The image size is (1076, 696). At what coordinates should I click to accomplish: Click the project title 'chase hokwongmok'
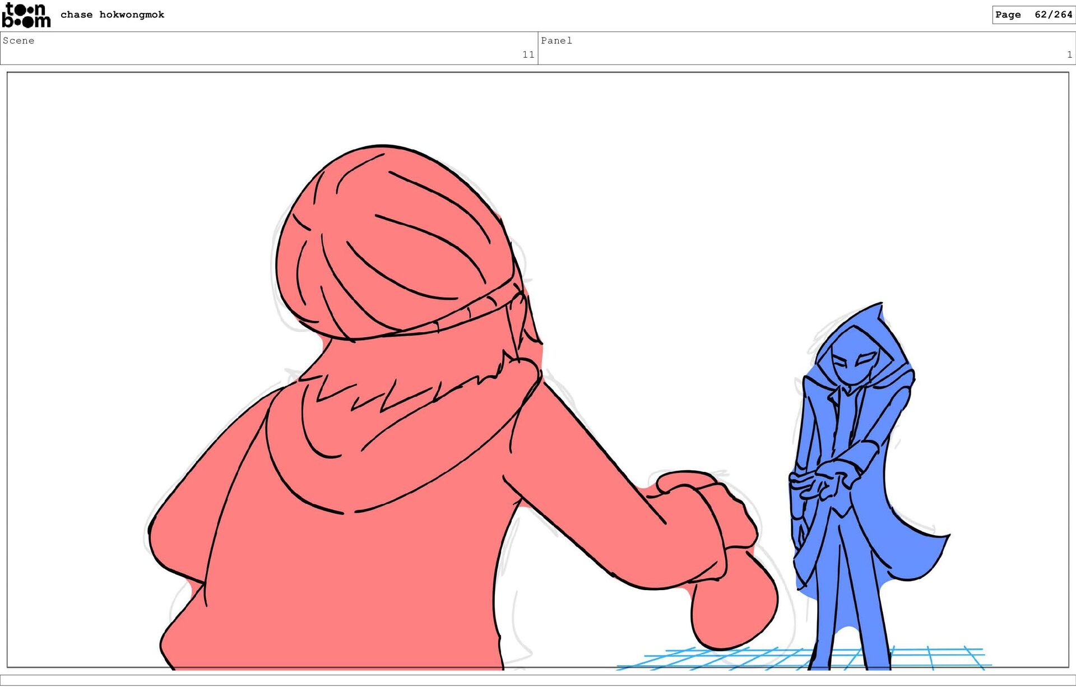tap(112, 15)
